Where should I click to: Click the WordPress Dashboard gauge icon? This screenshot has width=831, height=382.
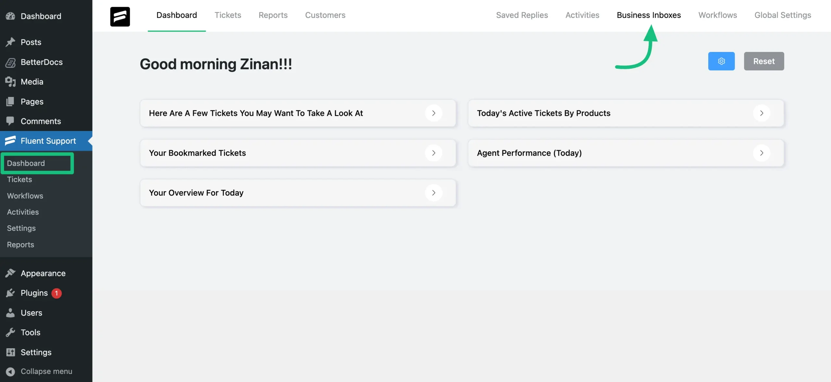[10, 16]
